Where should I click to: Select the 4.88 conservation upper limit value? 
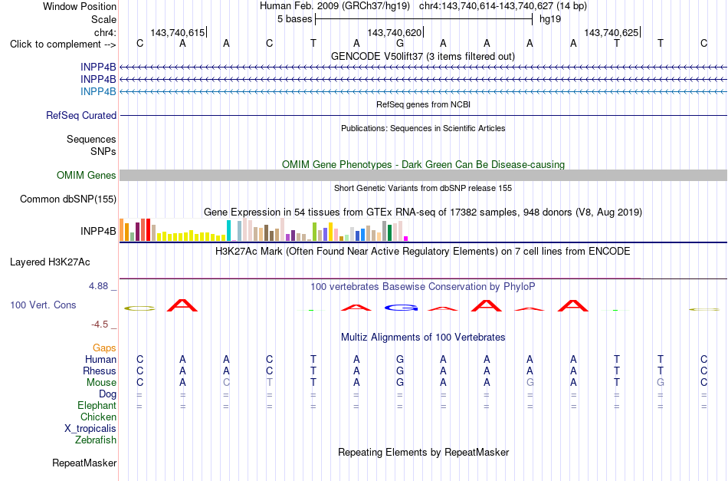[99, 286]
